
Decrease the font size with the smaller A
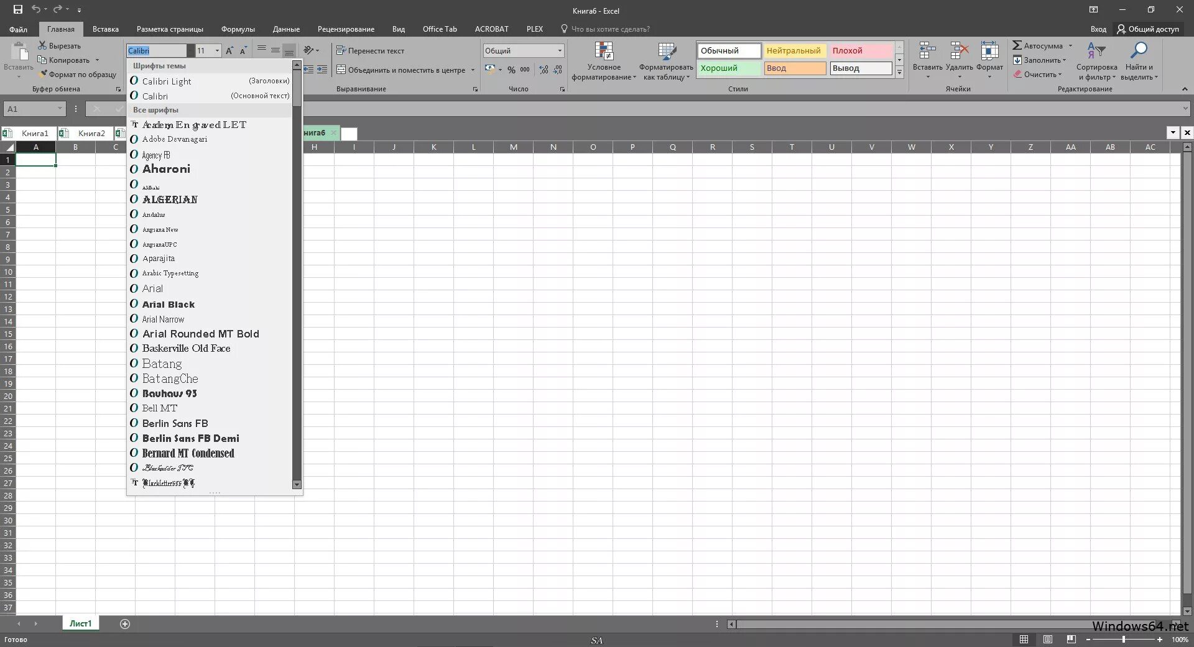pyautogui.click(x=243, y=50)
